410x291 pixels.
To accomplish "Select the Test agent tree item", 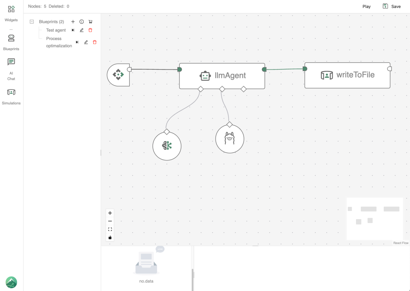I will click(56, 30).
